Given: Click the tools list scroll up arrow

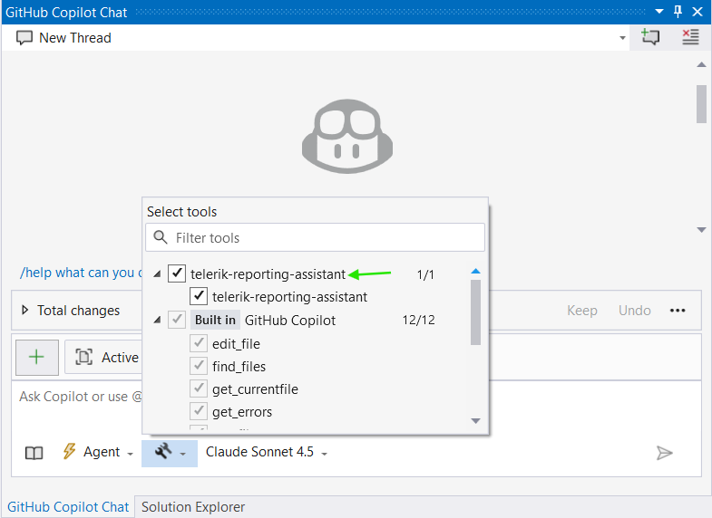Looking at the screenshot, I should click(475, 271).
